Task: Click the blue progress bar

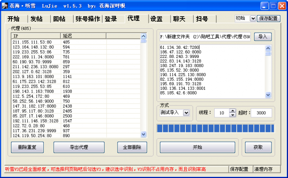Action: point(215,128)
